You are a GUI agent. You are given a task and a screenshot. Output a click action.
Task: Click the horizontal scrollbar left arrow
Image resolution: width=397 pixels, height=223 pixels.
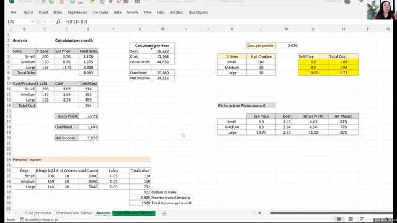pyautogui.click(x=259, y=213)
